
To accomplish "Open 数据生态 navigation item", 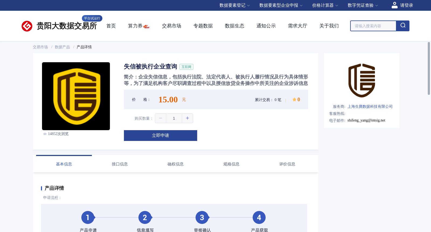I will 234,26.
